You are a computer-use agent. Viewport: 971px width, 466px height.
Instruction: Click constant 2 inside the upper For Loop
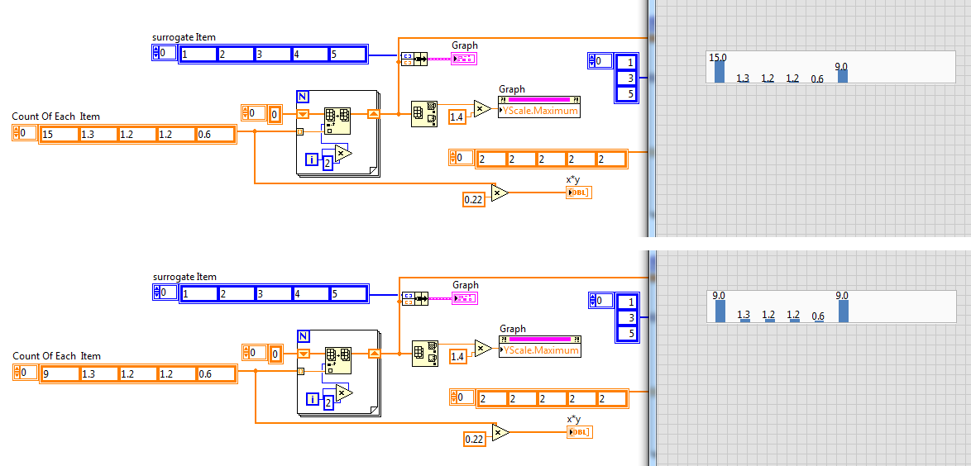[x=327, y=164]
